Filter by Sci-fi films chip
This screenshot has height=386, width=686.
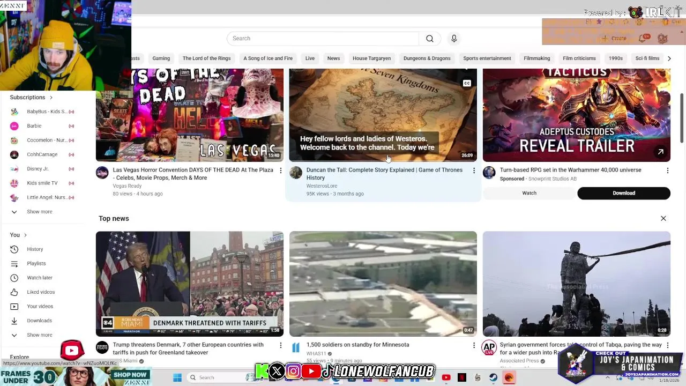click(647, 58)
